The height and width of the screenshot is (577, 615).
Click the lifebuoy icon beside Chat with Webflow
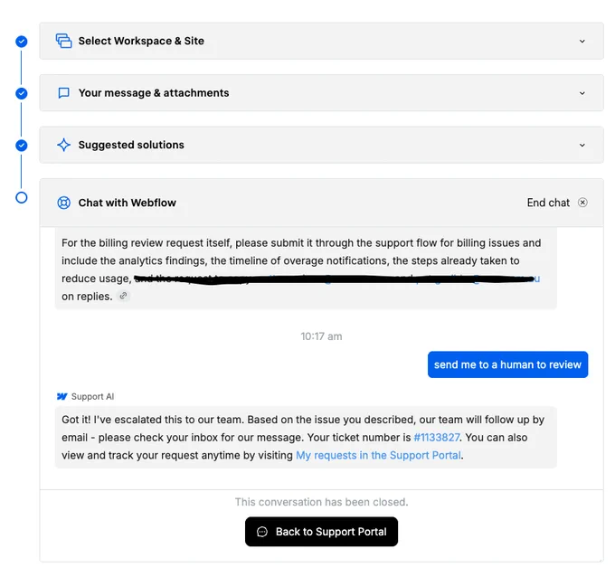click(63, 203)
